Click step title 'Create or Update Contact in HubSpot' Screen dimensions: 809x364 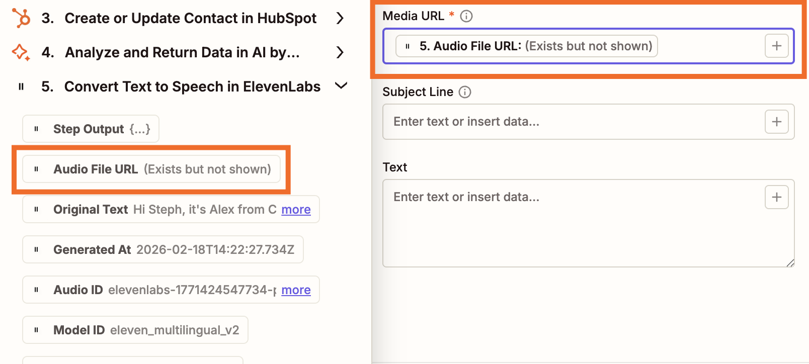191,18
